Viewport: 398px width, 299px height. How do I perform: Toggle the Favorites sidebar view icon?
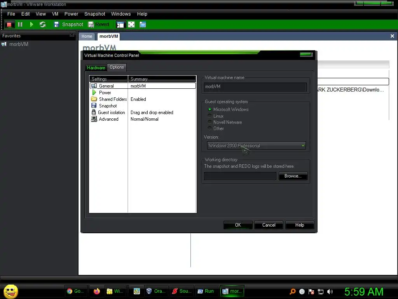(120, 25)
